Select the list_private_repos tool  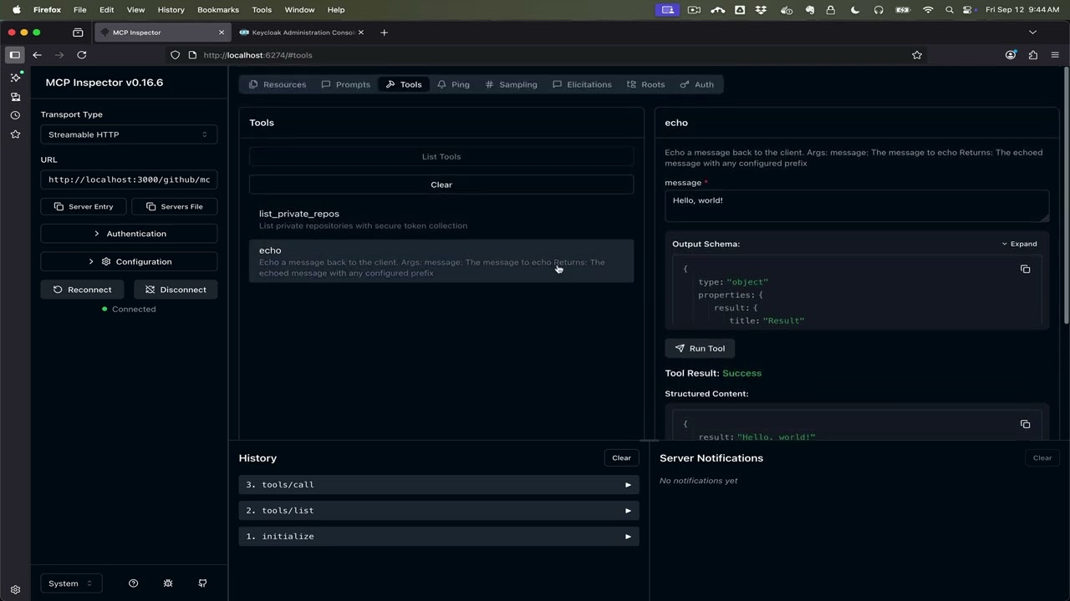click(441, 220)
